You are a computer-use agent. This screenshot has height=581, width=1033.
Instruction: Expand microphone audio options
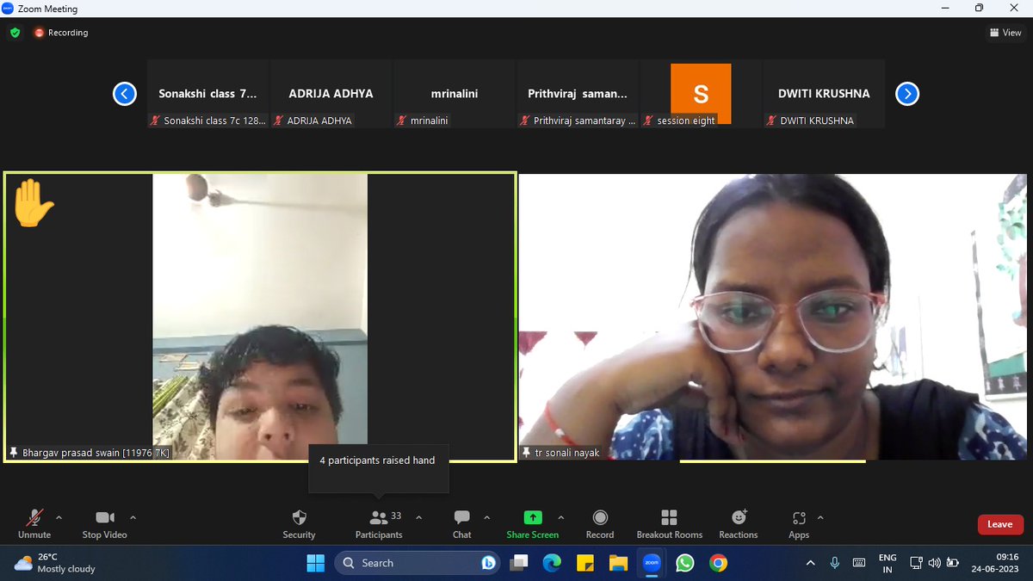point(59,518)
